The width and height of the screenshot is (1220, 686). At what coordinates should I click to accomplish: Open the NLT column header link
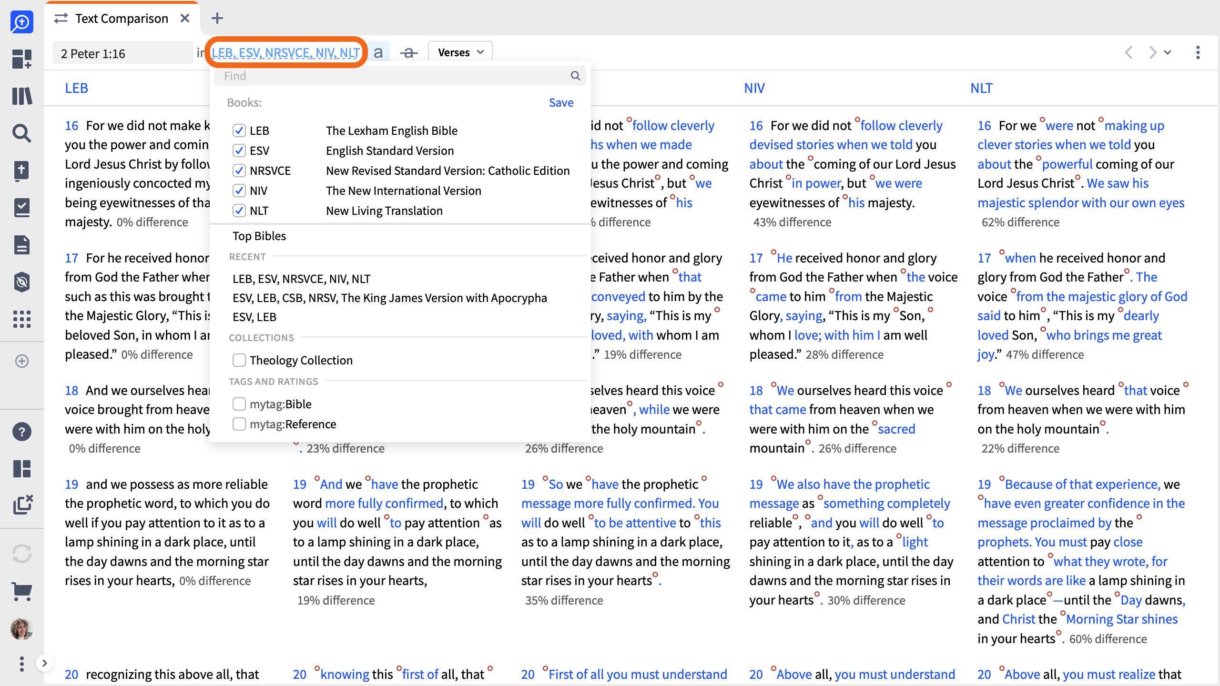tap(982, 88)
